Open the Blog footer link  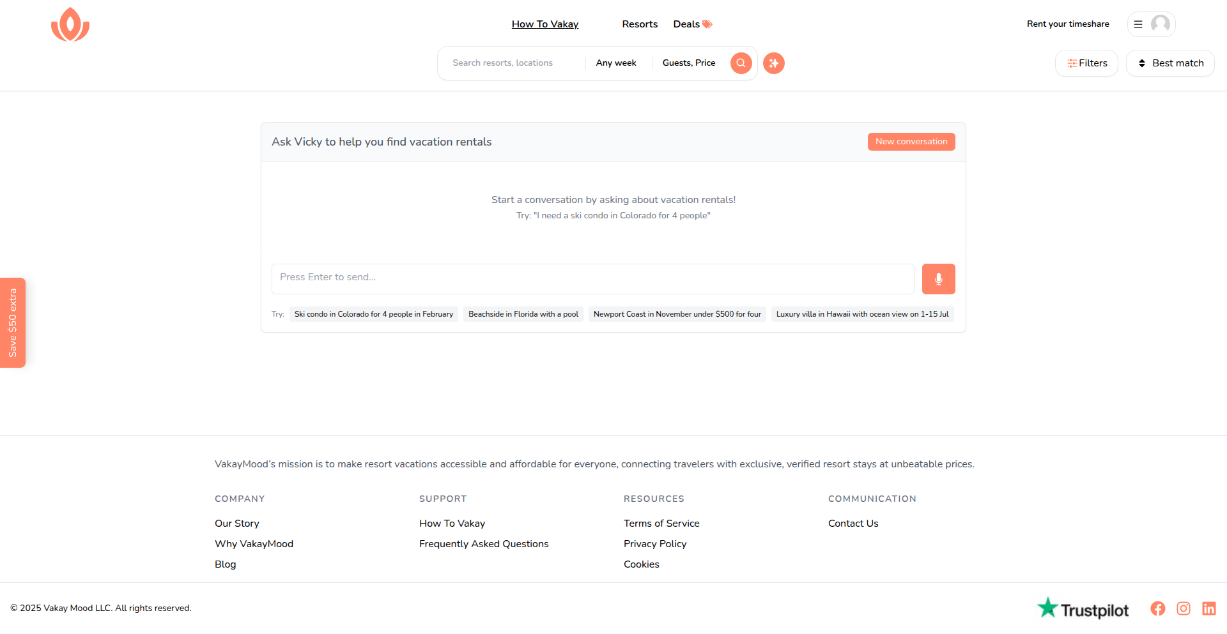tap(226, 564)
